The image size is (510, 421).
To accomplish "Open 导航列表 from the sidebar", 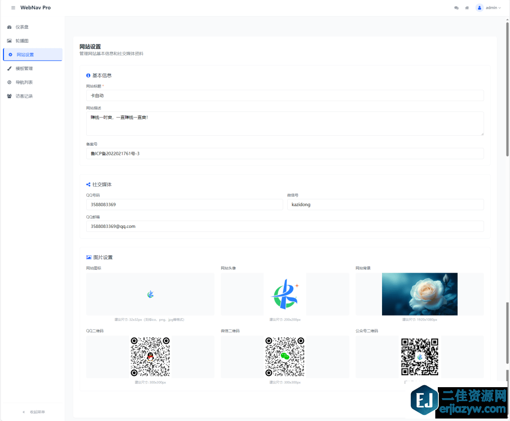I will click(24, 83).
